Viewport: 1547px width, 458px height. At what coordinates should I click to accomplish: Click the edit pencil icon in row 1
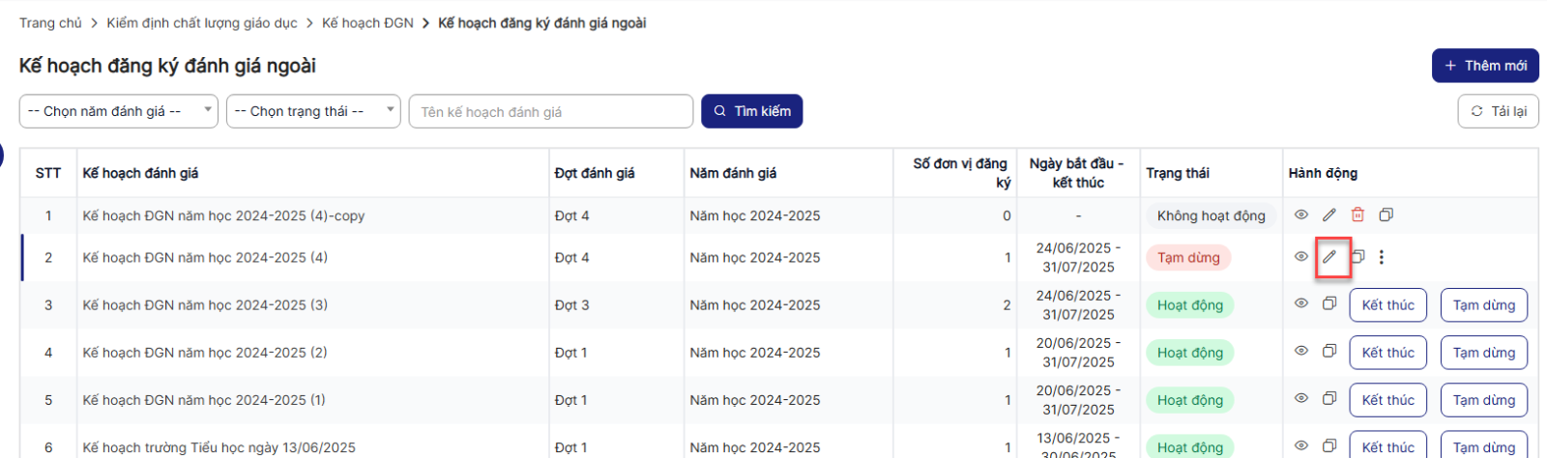click(x=1329, y=215)
